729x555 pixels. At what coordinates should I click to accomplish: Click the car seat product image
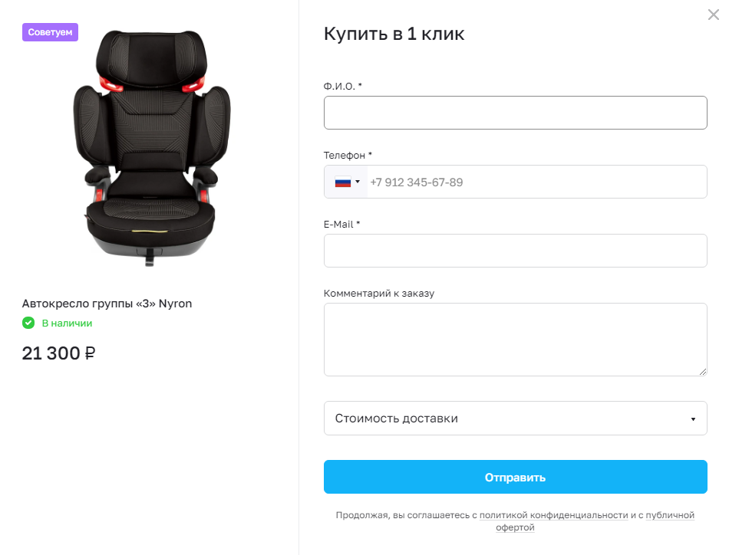click(x=152, y=148)
